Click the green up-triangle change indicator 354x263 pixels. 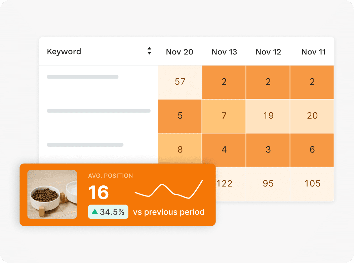coord(95,212)
